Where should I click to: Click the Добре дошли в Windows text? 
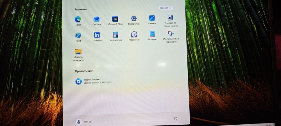click(98, 82)
